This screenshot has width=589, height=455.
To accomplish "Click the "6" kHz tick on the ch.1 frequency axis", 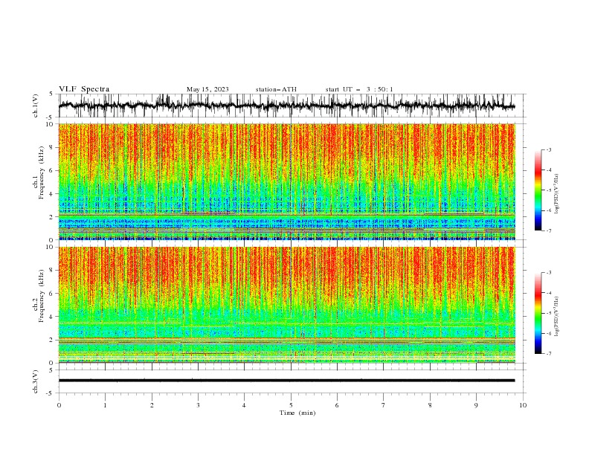I will click(x=51, y=170).
